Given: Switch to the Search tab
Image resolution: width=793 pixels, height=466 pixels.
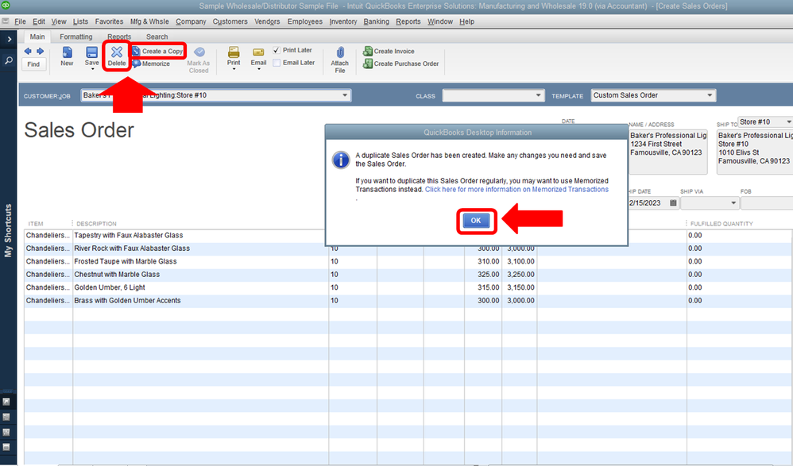Looking at the screenshot, I should pyautogui.click(x=157, y=37).
